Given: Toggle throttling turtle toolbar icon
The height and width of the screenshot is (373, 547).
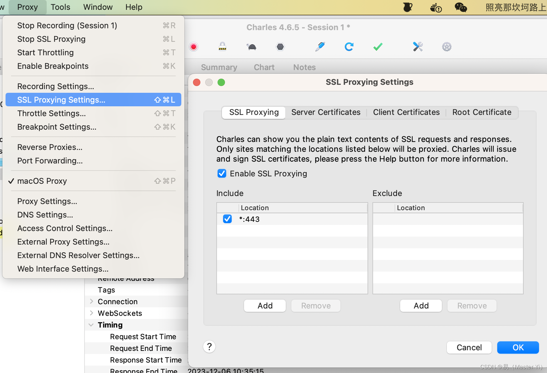Looking at the screenshot, I should coord(251,47).
